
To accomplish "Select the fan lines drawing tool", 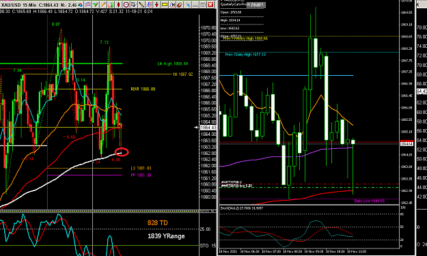I will tap(149, 5).
